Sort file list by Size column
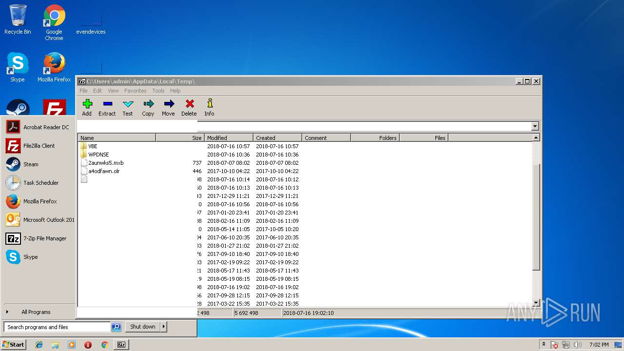 180,138
